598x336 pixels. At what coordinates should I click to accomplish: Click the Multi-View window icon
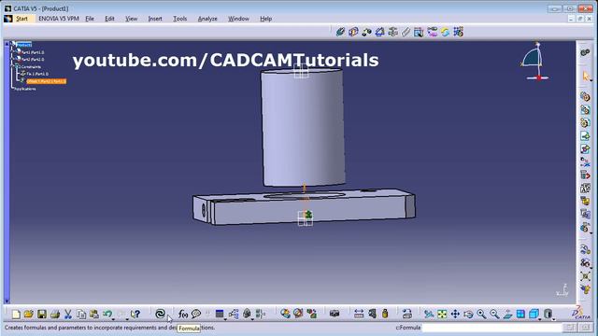point(520,314)
